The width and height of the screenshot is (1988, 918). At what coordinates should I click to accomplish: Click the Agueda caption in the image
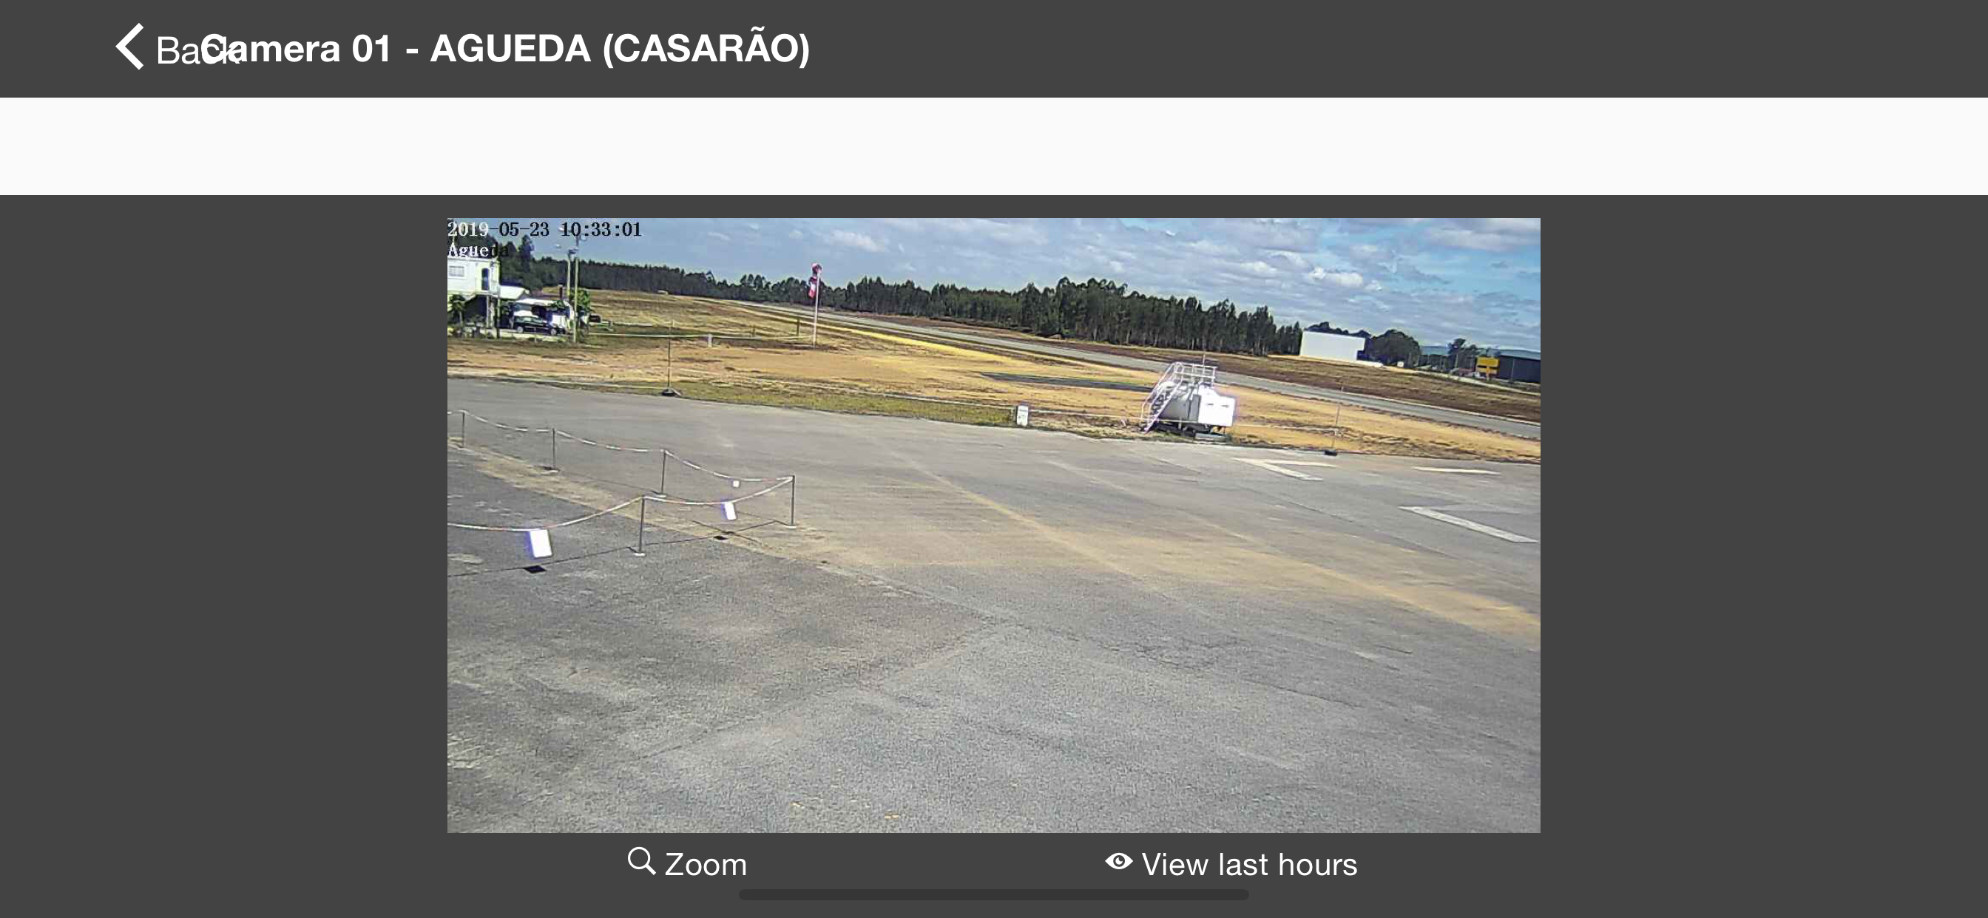coord(478,250)
